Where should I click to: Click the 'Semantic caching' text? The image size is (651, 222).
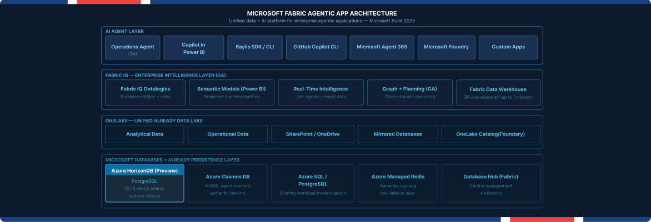[398, 186]
